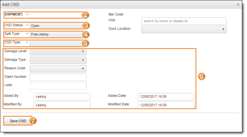Click the Hub search field

pos(184,21)
